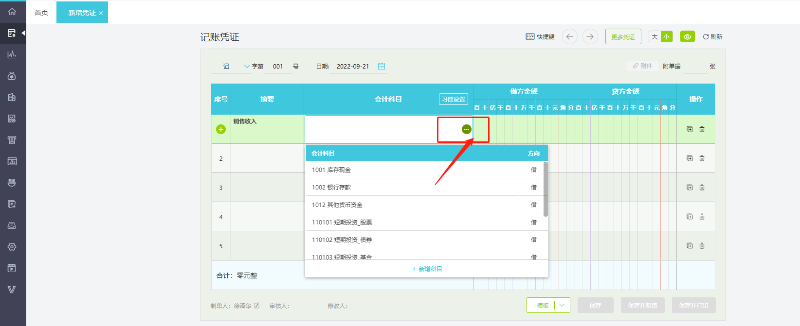The height and width of the screenshot is (326, 800).
Task: Toggle the green eye visibility button
Action: click(687, 36)
